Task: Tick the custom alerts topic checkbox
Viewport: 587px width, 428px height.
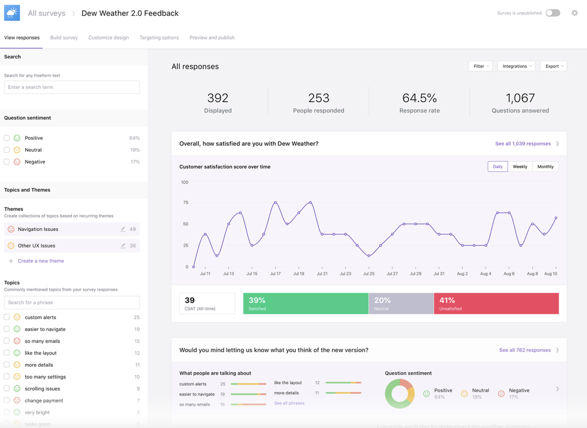Action: click(6, 317)
